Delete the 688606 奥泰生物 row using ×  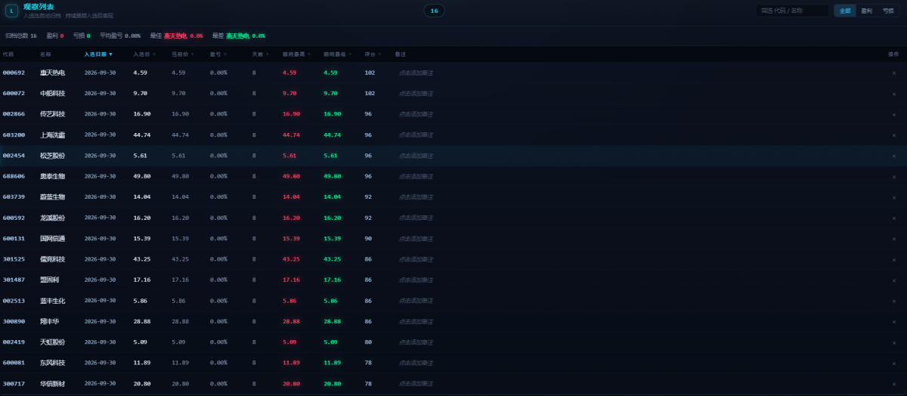894,176
